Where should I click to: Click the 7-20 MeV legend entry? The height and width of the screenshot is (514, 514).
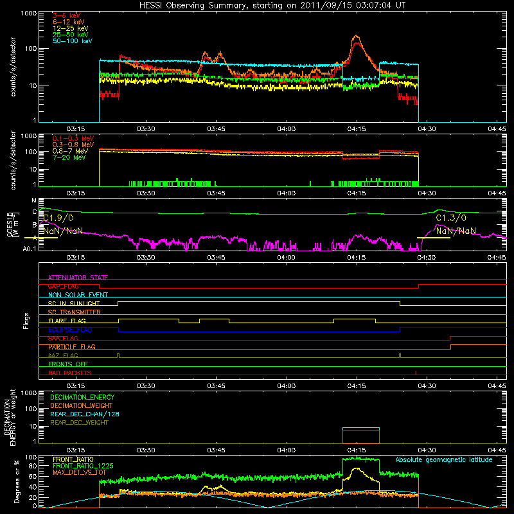[69, 157]
